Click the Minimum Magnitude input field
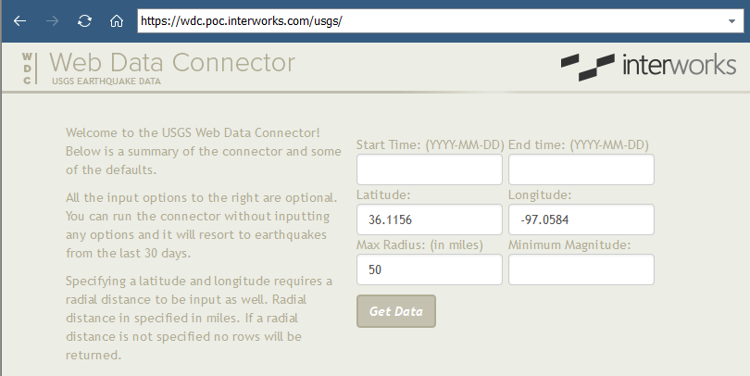750x376 pixels. point(581,269)
